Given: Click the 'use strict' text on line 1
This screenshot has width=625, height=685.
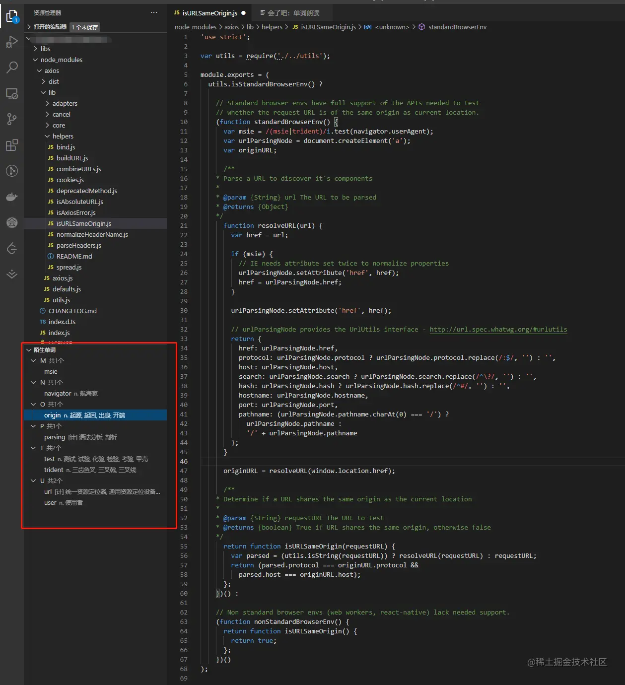Looking at the screenshot, I should click(x=225, y=37).
